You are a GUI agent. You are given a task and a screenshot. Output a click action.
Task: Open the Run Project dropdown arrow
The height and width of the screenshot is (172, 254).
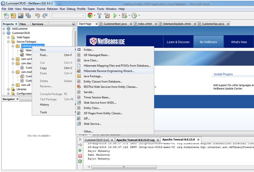point(119,16)
